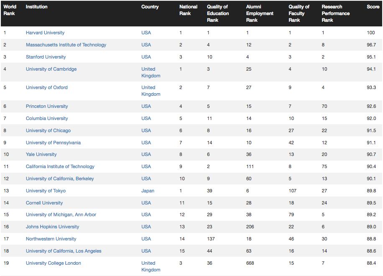Image resolution: width=383 pixels, height=276 pixels.
Task: Select the score 88.4 cell
Action: tap(371, 263)
